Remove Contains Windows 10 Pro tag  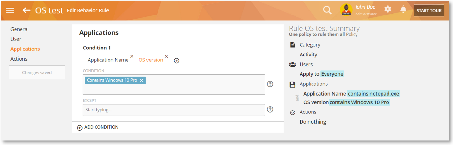(142, 80)
